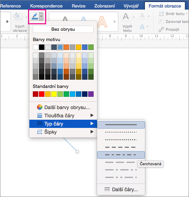
Task: Pick the purple standard color swatch
Action: (91, 94)
